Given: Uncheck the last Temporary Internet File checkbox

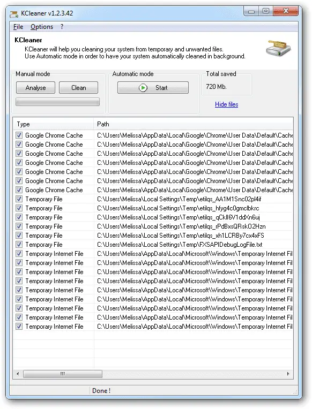Looking at the screenshot, I should [19, 327].
